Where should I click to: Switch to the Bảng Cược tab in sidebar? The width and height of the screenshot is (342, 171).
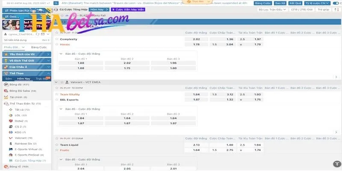(x=38, y=47)
